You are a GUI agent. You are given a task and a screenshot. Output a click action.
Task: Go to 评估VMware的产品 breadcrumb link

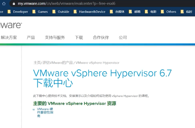click(57, 63)
